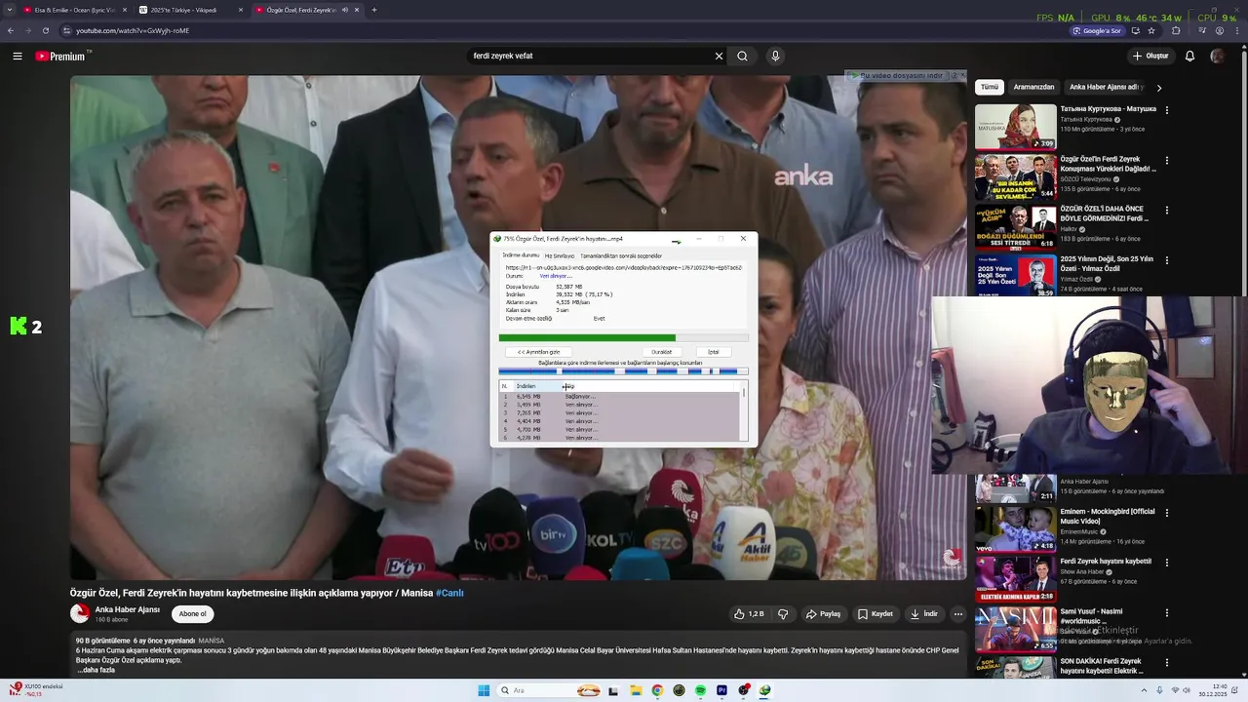The height and width of the screenshot is (702, 1248).
Task: Show hidden system tray icons
Action: click(x=1144, y=690)
